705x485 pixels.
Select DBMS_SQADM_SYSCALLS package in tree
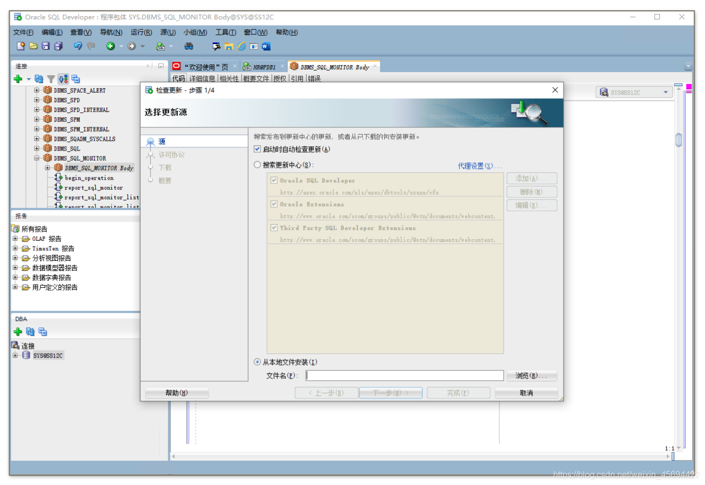click(x=84, y=139)
